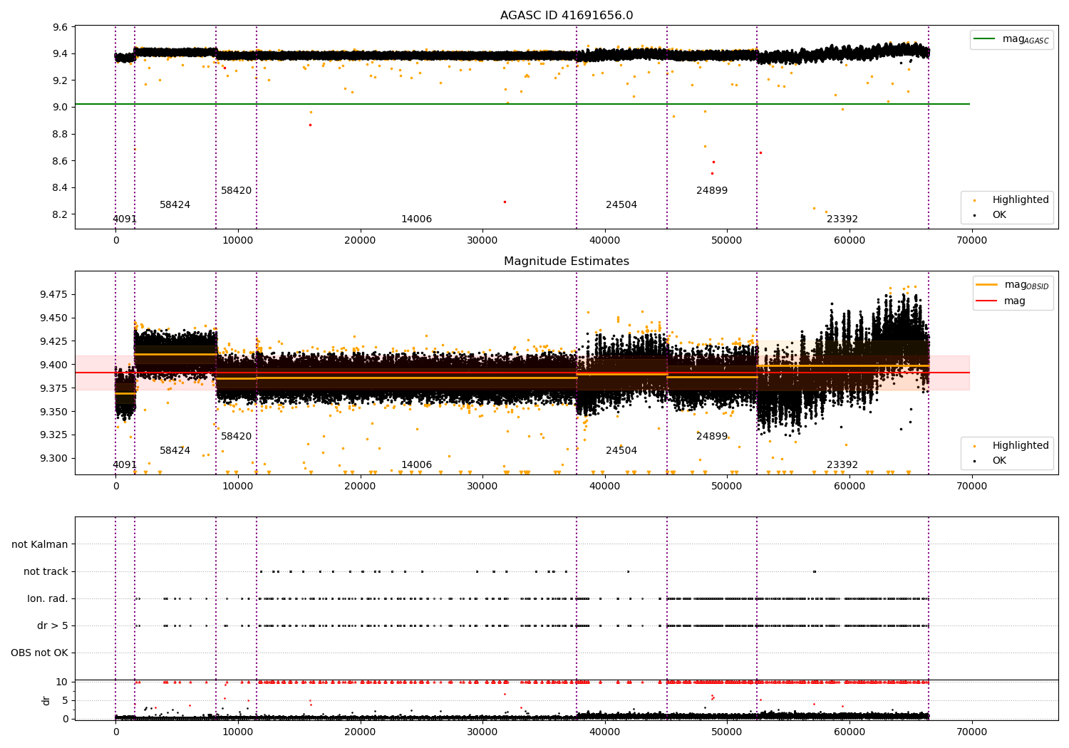
Task: Click the title 'AGASC ID 41691656.0'
Action: 567,16
